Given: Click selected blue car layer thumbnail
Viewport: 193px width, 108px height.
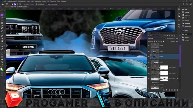Looking at the screenshot, I should point(155,57).
